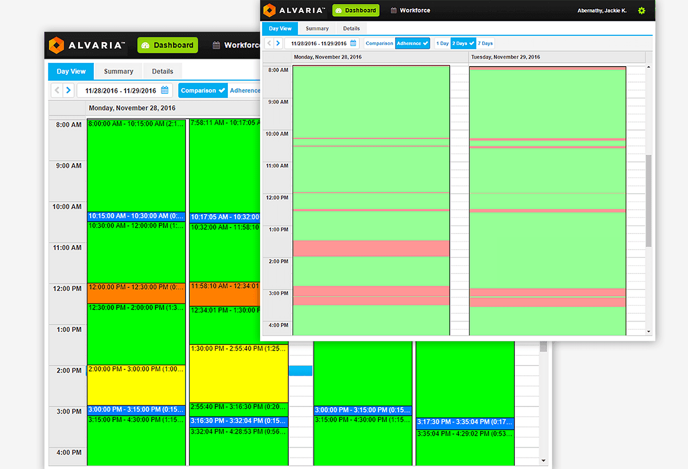Enable the 7 Days view
688x469 pixels.
(x=485, y=43)
